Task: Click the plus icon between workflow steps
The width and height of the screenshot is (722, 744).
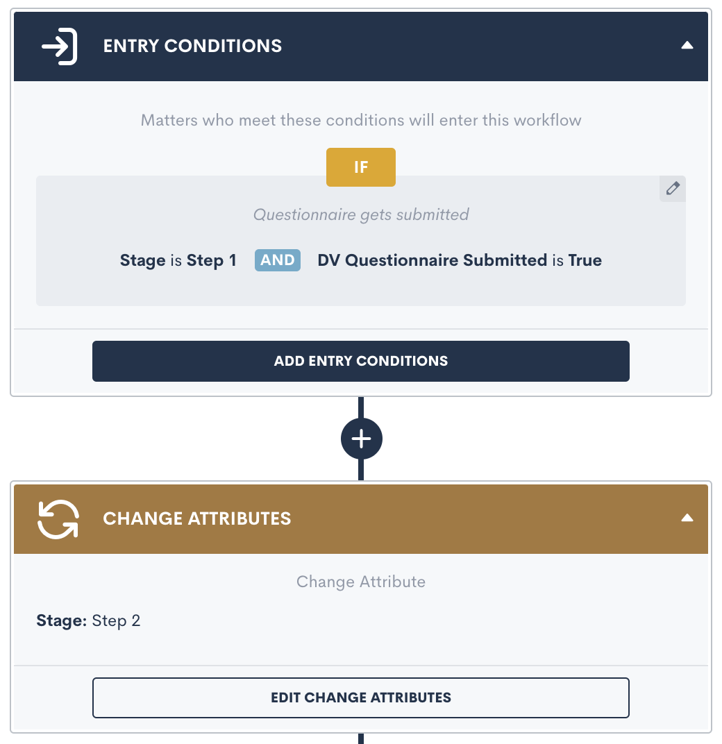Action: click(361, 438)
